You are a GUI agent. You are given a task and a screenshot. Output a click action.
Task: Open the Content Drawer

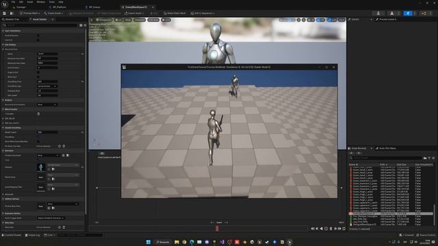(12, 235)
